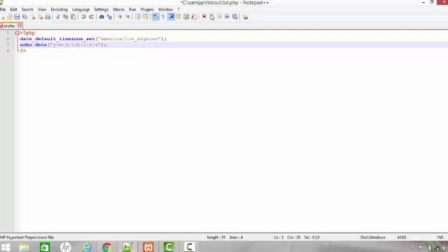Open the Language menu
This screenshot has height=252, width=448.
81,9
